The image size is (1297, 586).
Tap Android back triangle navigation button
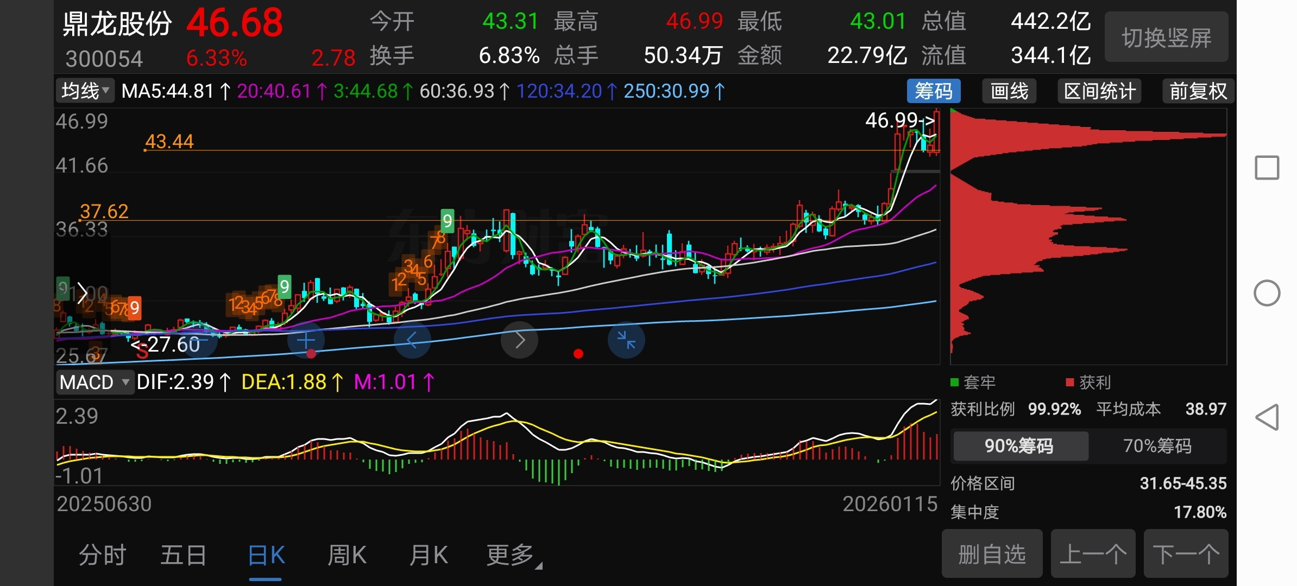point(1267,418)
